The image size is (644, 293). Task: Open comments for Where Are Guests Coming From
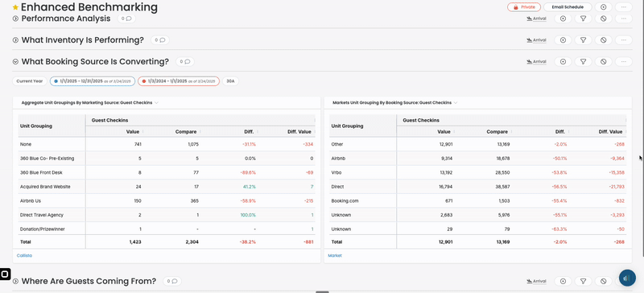tap(172, 281)
